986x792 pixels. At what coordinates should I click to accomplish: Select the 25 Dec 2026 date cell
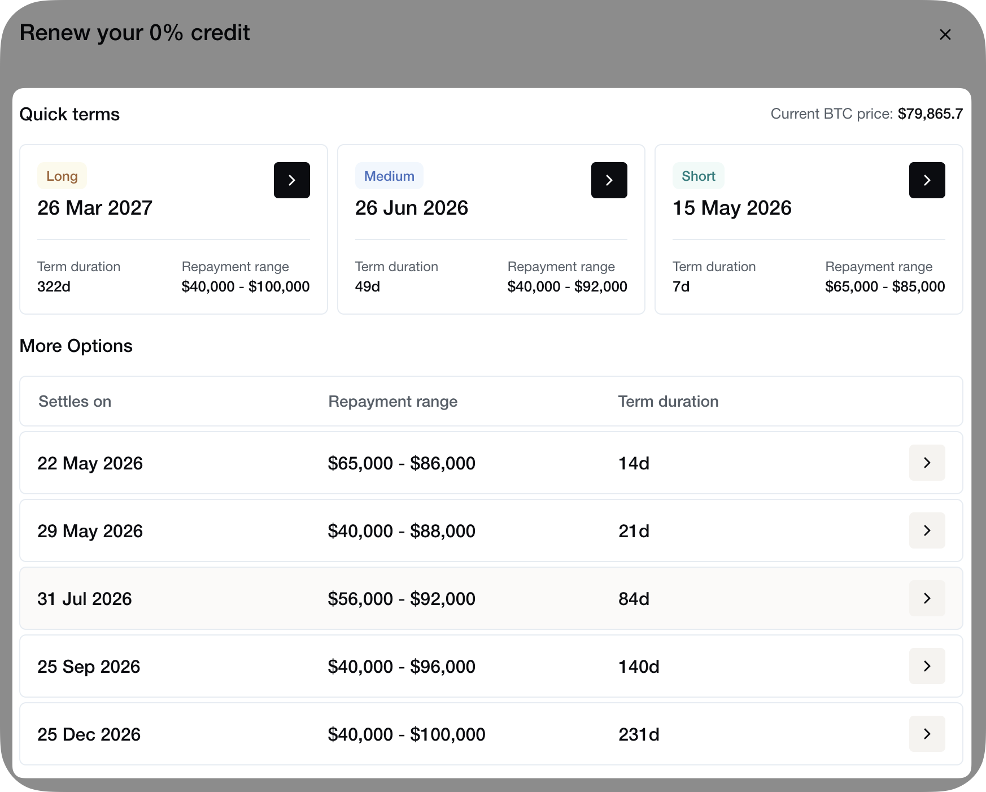[x=89, y=734]
